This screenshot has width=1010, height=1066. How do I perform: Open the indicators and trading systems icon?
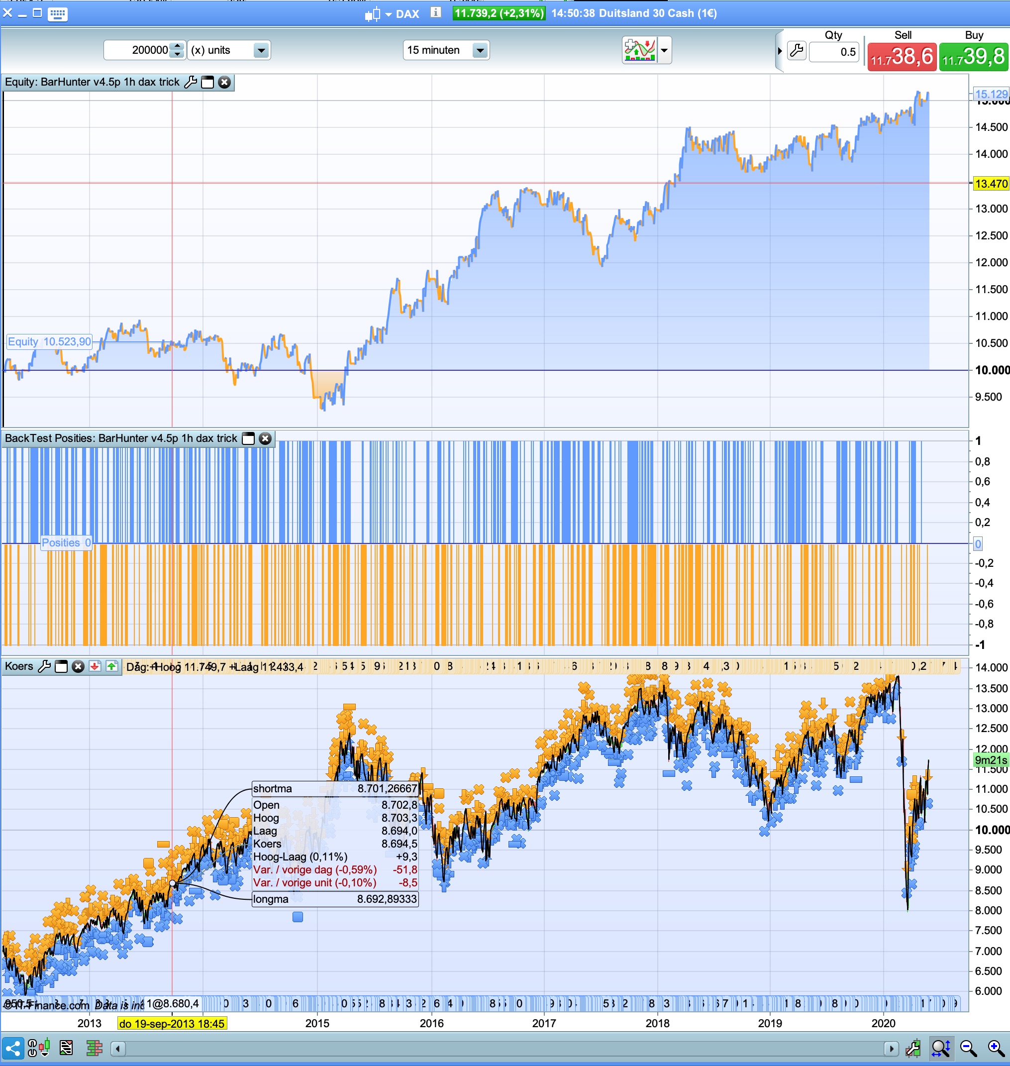pos(640,50)
